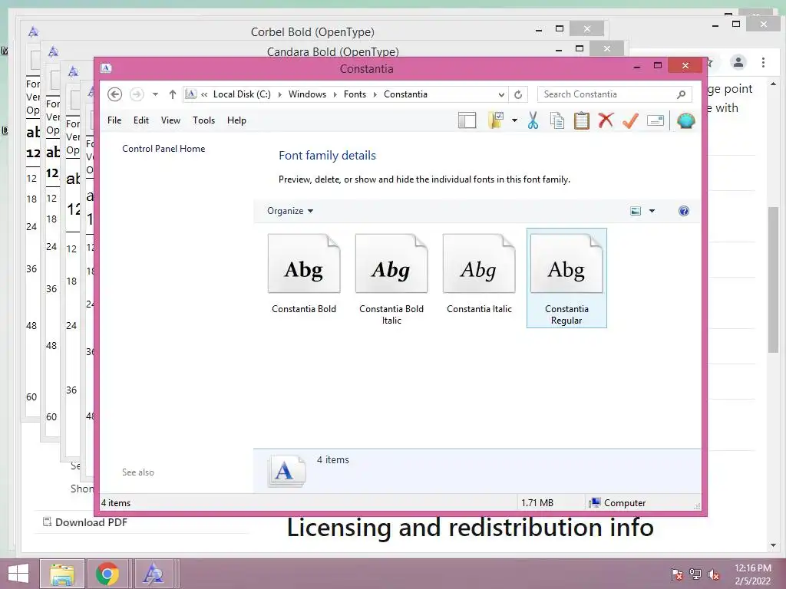Click Local Disk (C:) breadcrumb
786x589 pixels.
(242, 94)
